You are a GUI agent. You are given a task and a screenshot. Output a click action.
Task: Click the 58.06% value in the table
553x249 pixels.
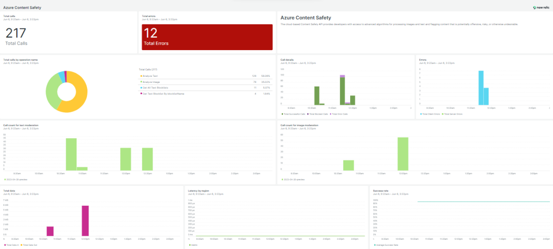coord(265,75)
